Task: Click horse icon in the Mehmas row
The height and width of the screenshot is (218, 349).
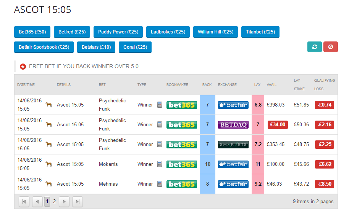Action: coord(48,184)
